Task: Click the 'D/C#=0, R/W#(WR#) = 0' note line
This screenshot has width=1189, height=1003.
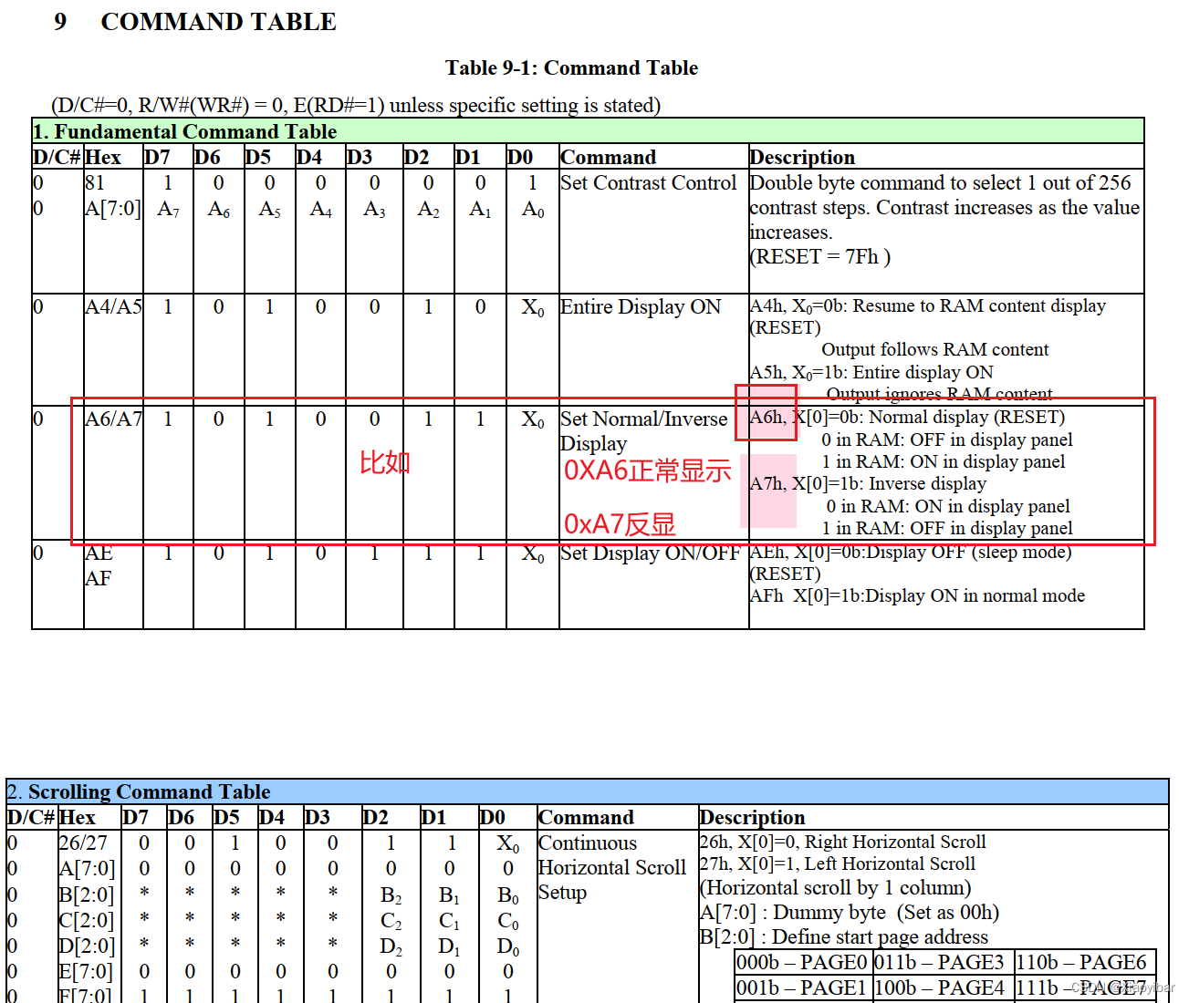Action: coord(356,106)
